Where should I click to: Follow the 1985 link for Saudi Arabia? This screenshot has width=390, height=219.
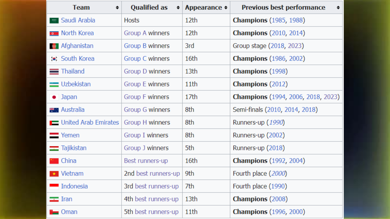coord(278,20)
